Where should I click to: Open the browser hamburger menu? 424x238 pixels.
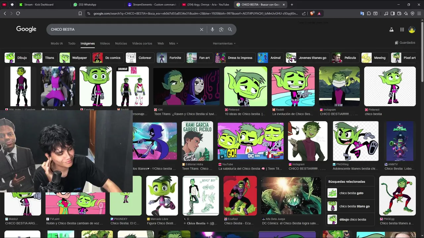pyautogui.click(x=419, y=14)
